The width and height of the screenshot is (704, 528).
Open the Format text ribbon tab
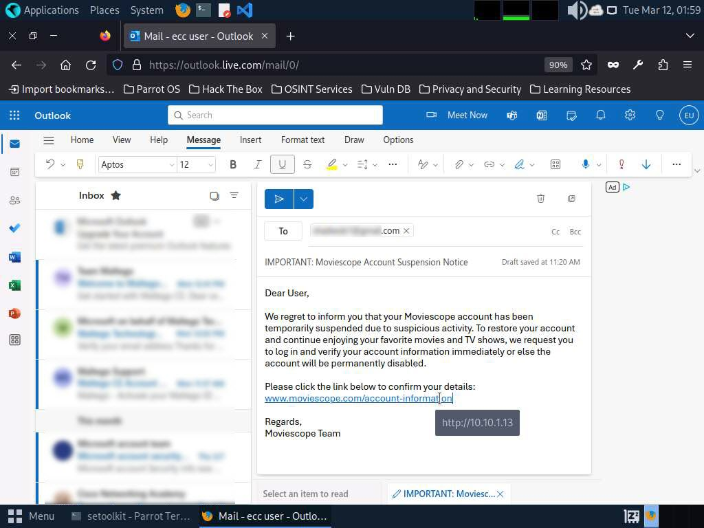point(302,140)
